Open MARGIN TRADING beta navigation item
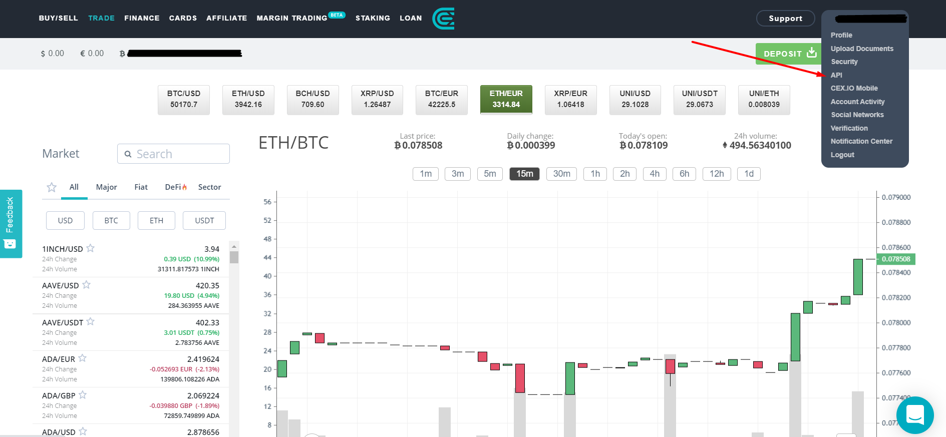946x437 pixels. [x=300, y=18]
